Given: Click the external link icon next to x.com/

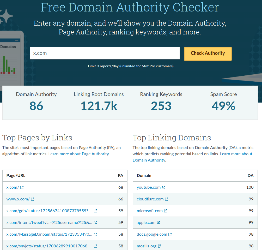Looking at the screenshot, I should click(x=22, y=187).
